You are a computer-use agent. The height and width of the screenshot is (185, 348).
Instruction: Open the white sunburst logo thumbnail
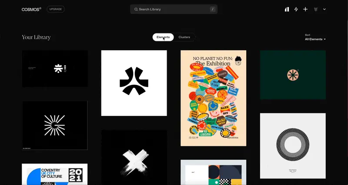[55, 126]
